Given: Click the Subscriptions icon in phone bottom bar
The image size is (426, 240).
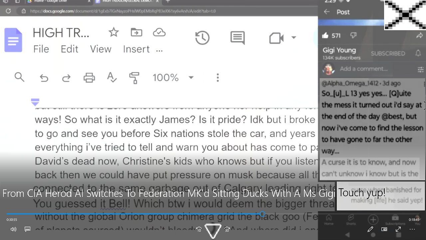Looking at the screenshot, I should pos(395,220).
